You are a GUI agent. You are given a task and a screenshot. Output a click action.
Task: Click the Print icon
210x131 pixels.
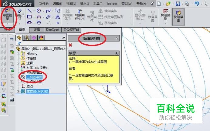pos(187,4)
